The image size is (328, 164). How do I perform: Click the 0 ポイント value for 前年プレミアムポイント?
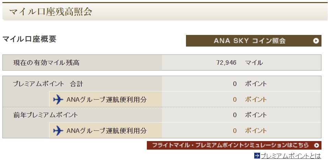tap(250, 115)
